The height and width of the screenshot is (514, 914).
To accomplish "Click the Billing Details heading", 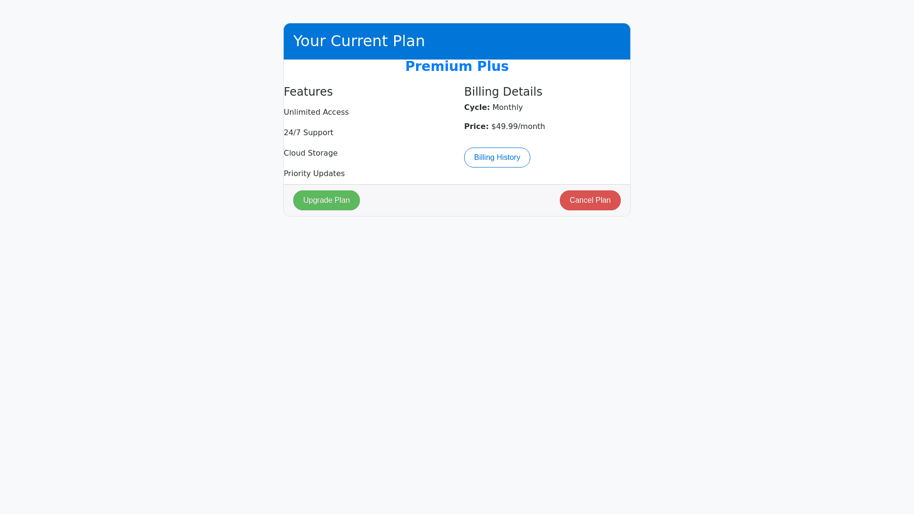I will tap(503, 92).
